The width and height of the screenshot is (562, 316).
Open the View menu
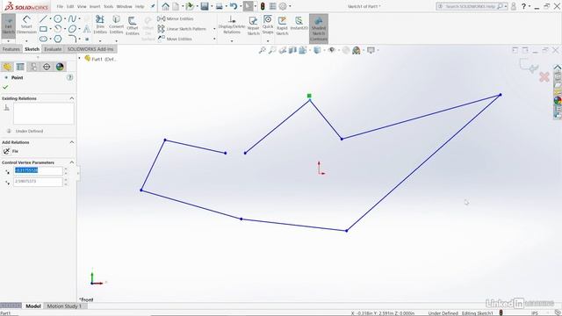click(x=82, y=6)
